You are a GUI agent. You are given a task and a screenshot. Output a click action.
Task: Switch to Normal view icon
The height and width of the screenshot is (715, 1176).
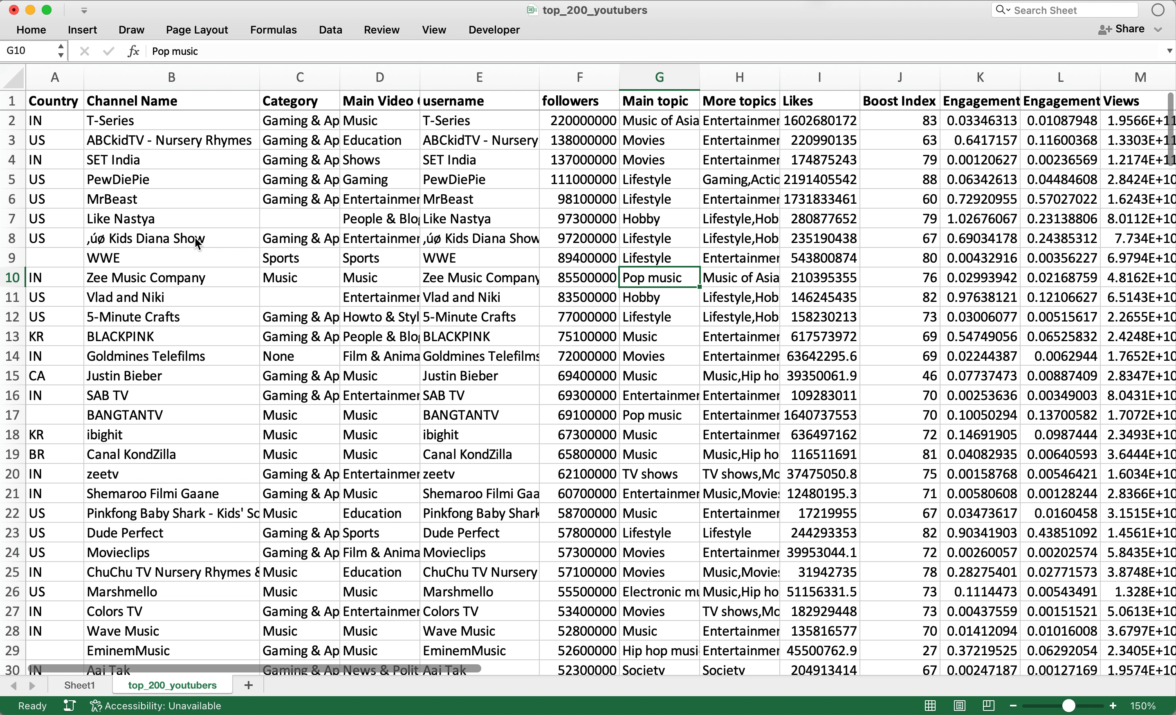pyautogui.click(x=930, y=706)
